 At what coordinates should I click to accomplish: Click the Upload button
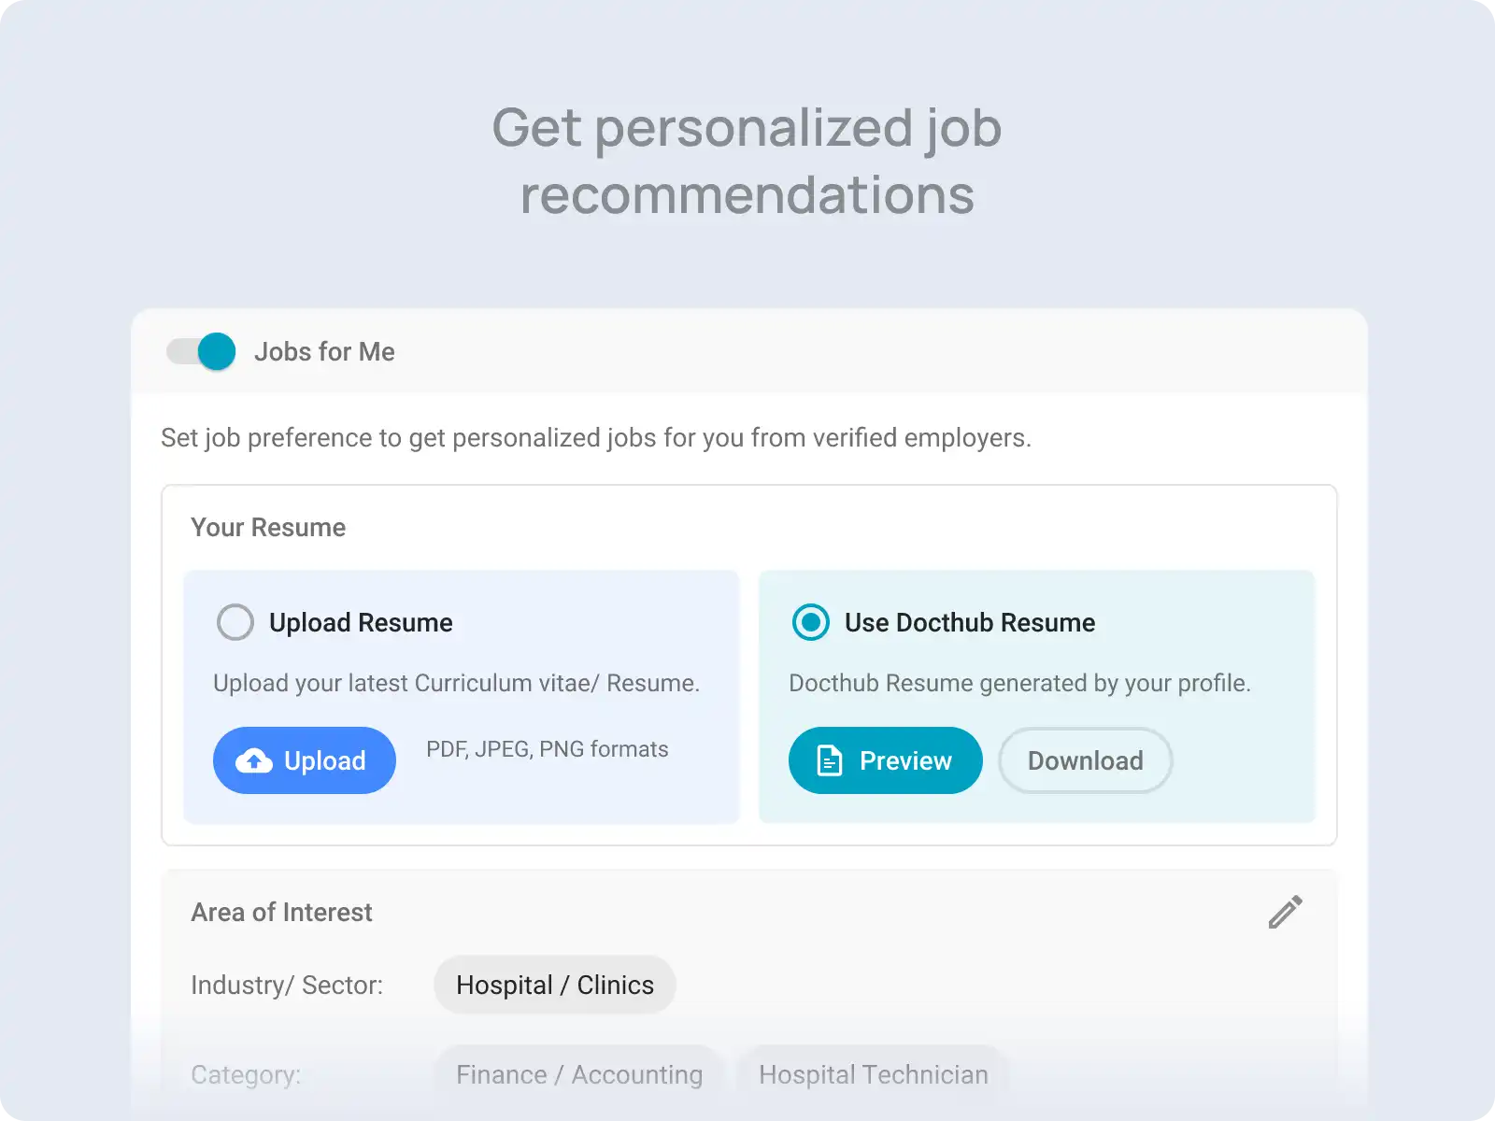305,760
